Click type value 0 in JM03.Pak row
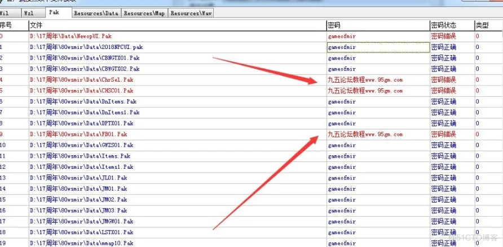This screenshot has width=503, height=247. pyautogui.click(x=477, y=210)
